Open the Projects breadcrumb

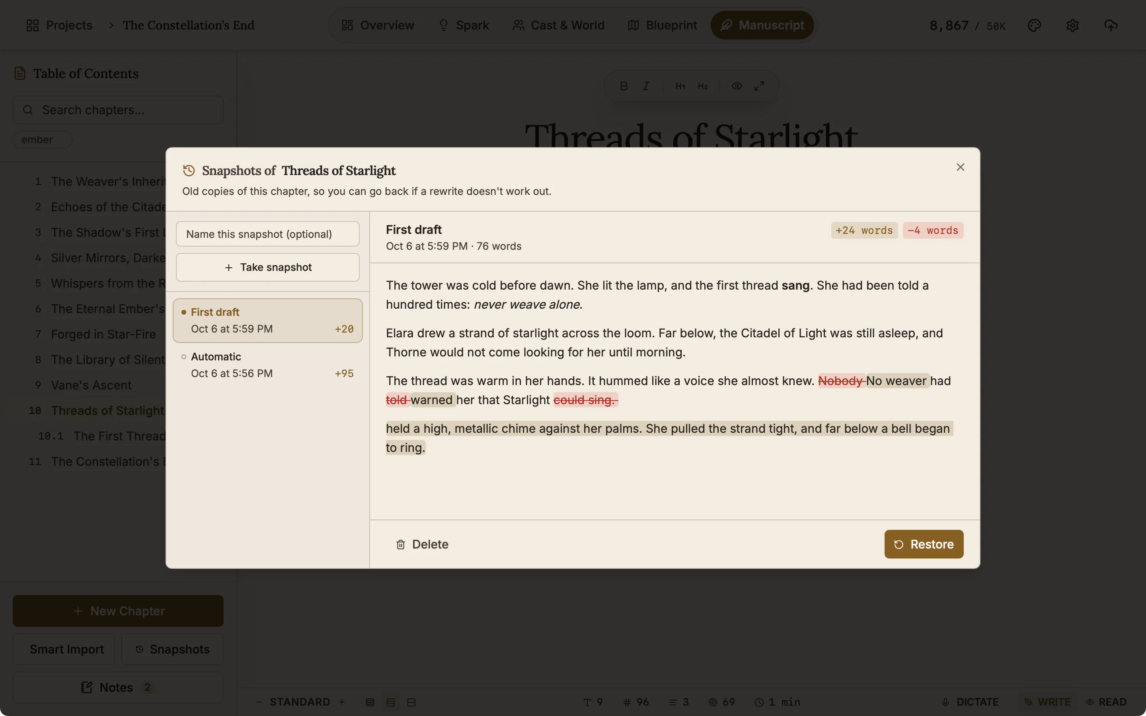[59, 25]
